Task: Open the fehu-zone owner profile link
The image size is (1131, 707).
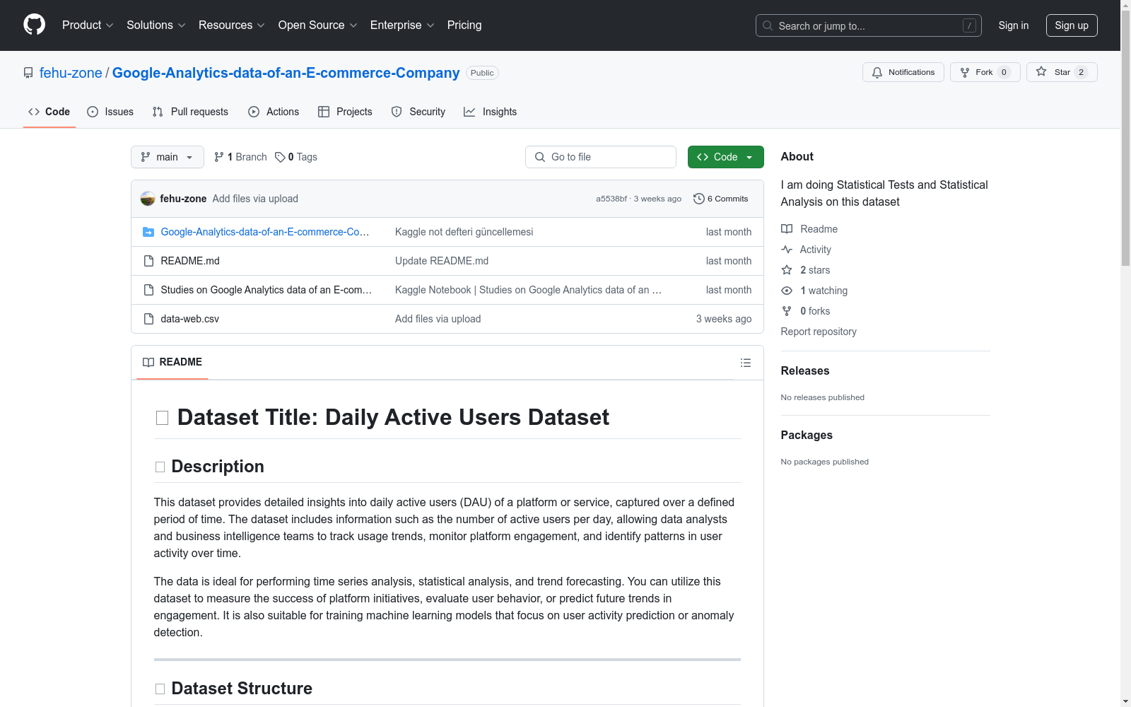Action: pos(71,73)
